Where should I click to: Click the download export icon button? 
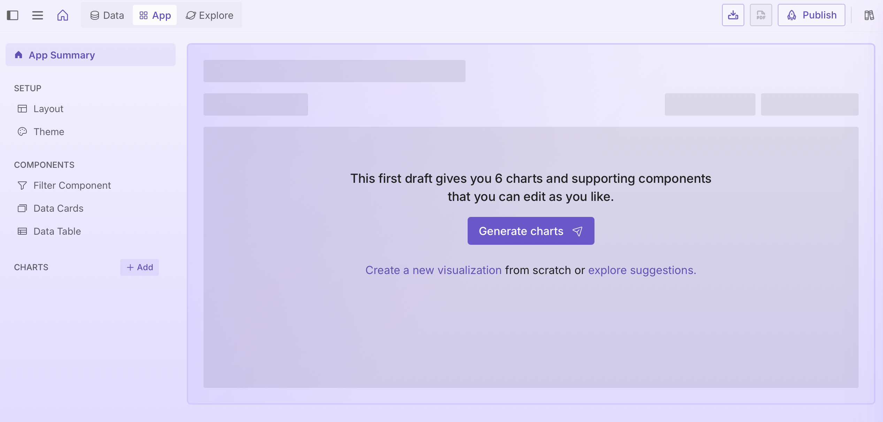coord(733,15)
